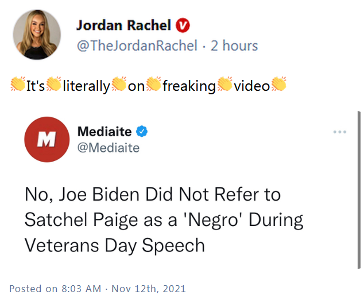Click the '2 hours' timestamp
The image size is (364, 299).
234,45
